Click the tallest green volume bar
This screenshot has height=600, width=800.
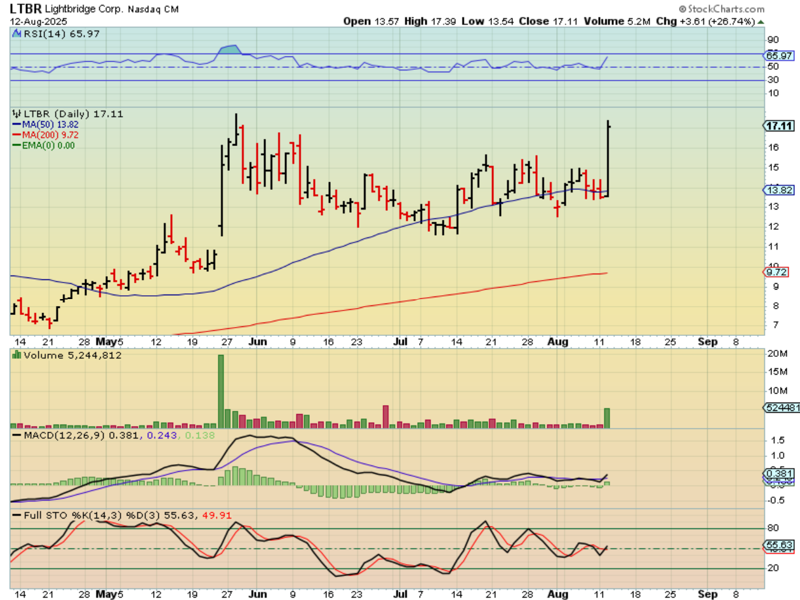point(222,391)
